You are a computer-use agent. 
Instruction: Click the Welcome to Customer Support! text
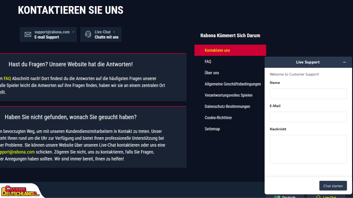coord(294,74)
